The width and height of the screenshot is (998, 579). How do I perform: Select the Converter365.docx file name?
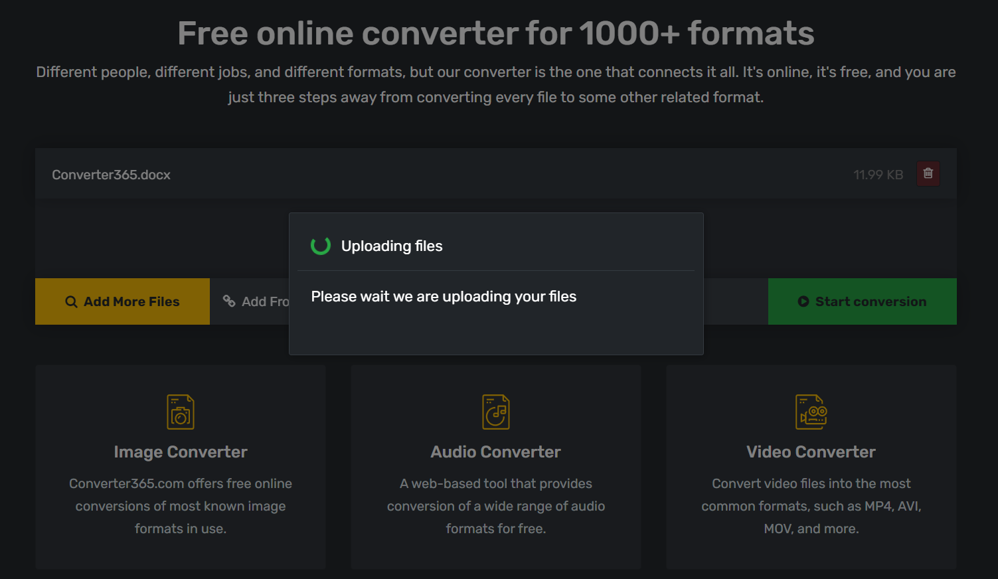(x=112, y=175)
